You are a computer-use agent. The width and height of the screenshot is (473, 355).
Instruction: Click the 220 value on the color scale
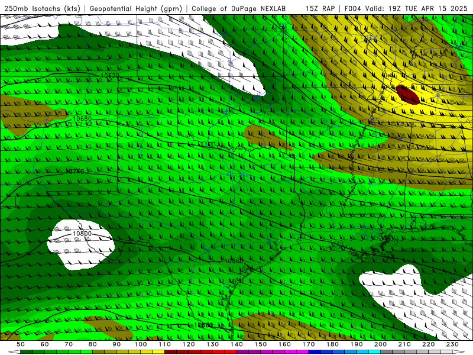click(x=428, y=344)
